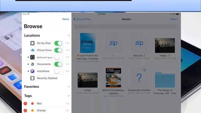The image size is (201, 113).
Task: Tap the Documents app icon
Action: [32, 64]
